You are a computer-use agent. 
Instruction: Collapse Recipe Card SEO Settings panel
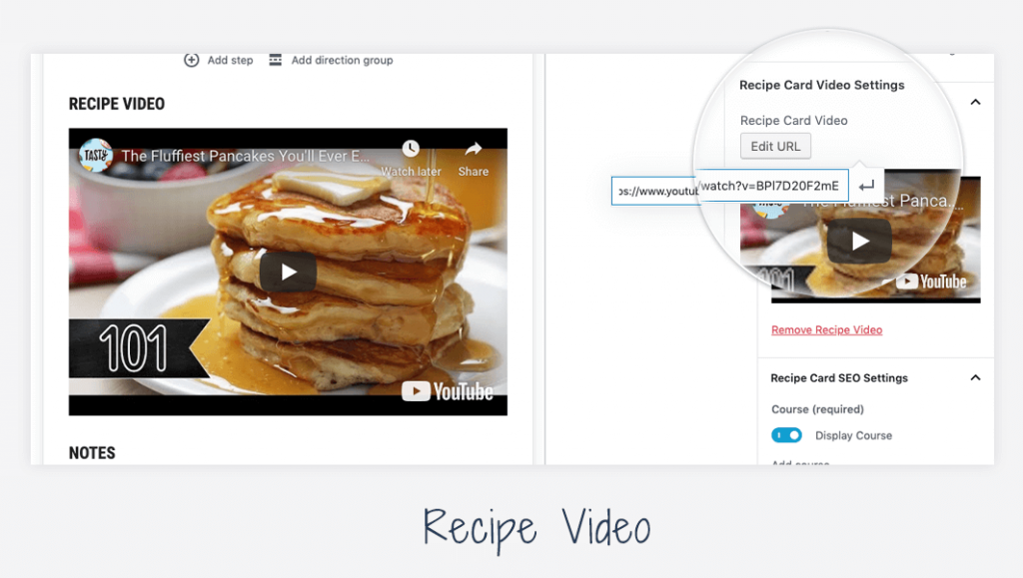point(975,378)
